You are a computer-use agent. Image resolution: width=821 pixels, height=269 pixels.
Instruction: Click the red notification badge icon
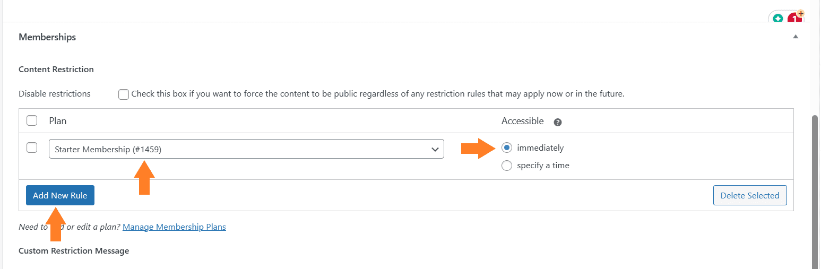794,19
